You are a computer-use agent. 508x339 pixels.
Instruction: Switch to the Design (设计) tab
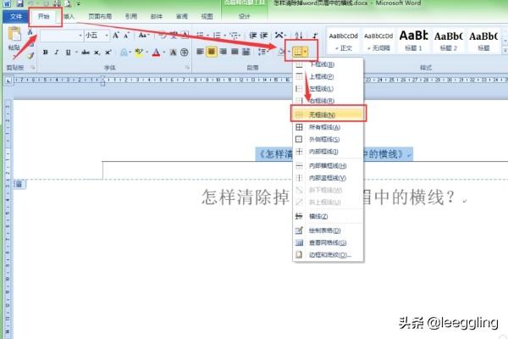[x=245, y=16]
